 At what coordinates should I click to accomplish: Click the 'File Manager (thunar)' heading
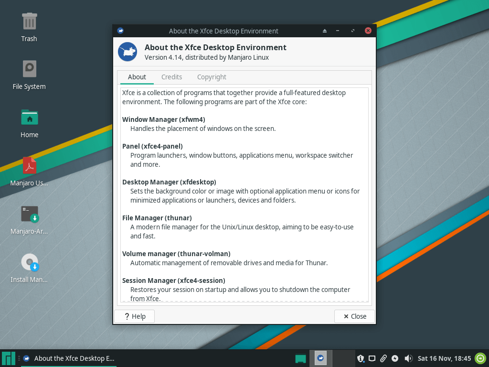click(x=157, y=218)
